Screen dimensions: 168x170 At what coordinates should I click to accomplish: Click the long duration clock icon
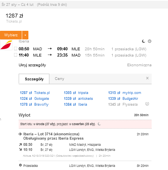click(150, 41)
